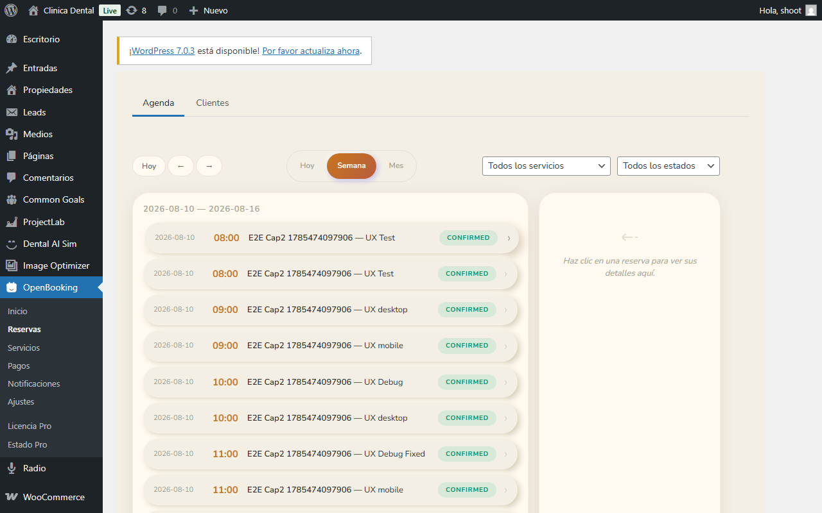This screenshot has width=822, height=513.
Task: Open the user avatar next to Hola, shoot
Action: coord(811,10)
